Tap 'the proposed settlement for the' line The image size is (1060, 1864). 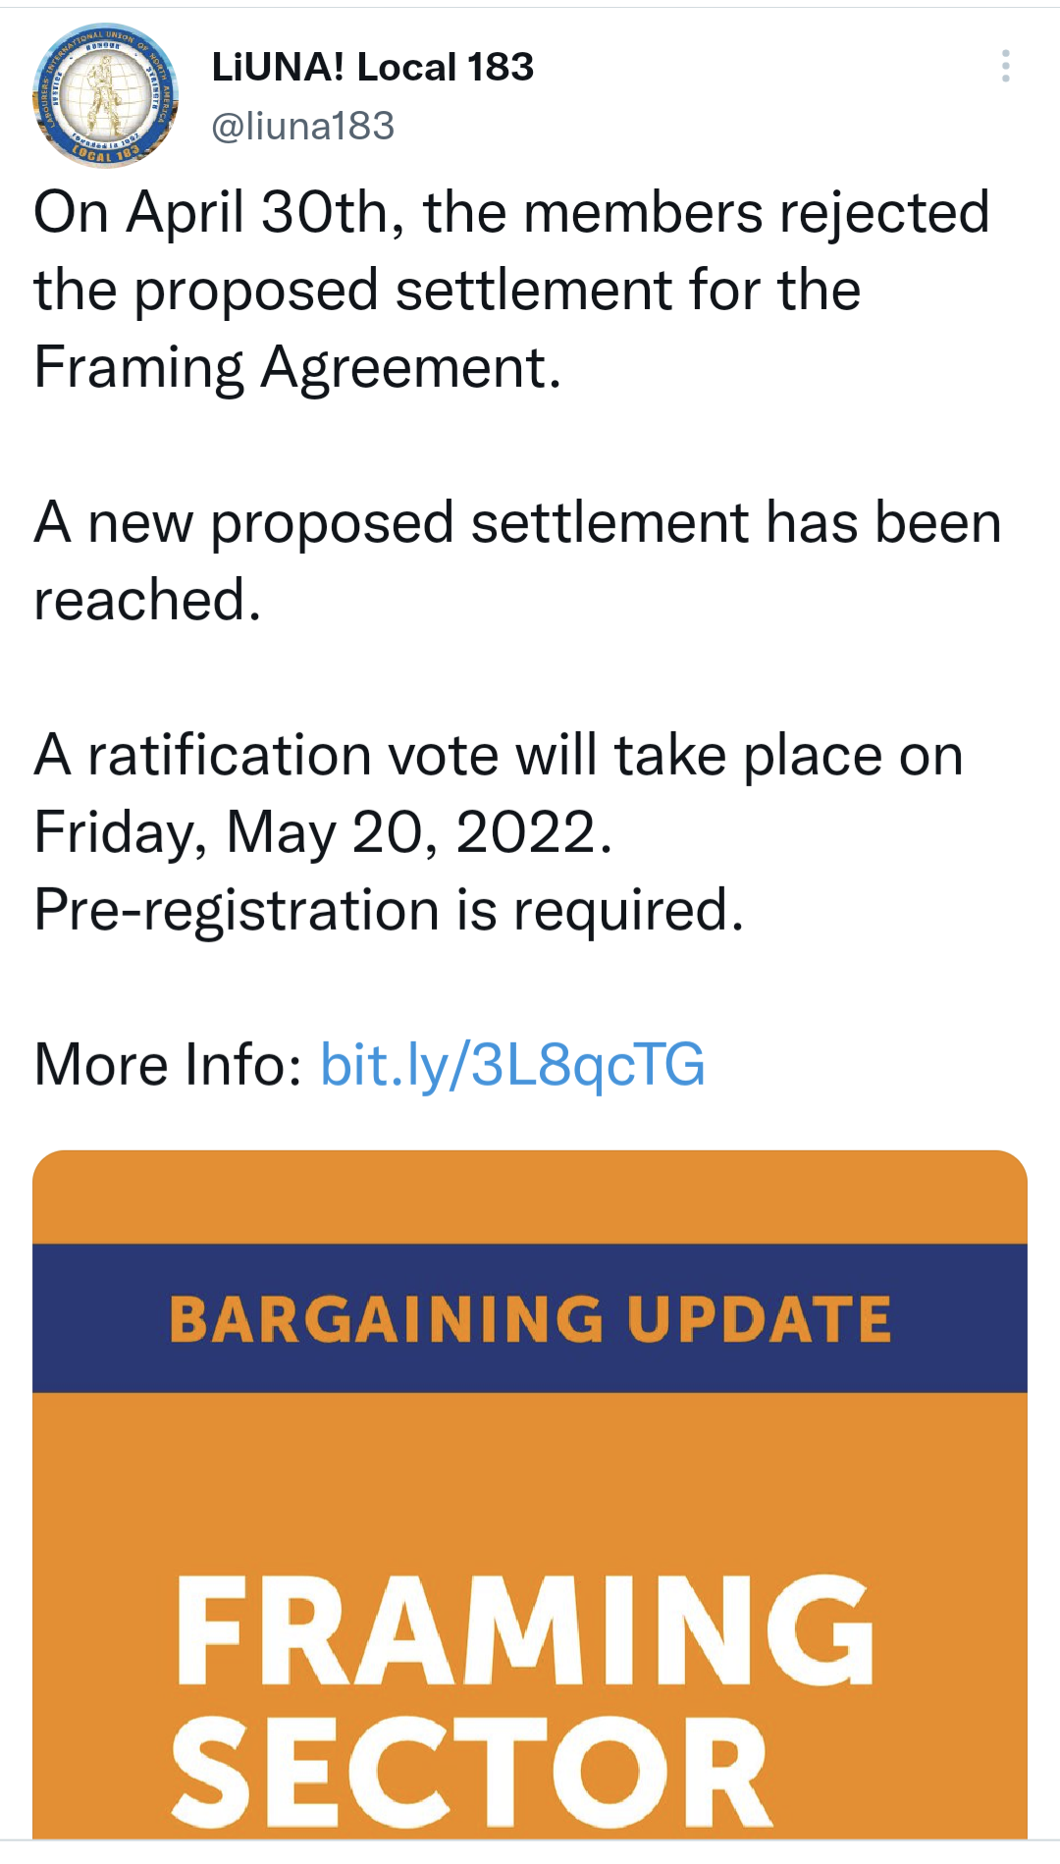[447, 290]
